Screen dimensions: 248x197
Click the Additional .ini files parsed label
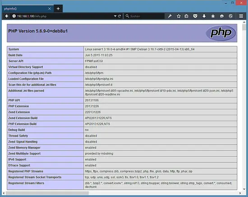(x=26, y=91)
